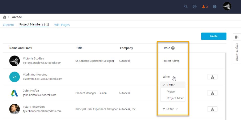The width and height of the screenshot is (241, 120).
Task: Choose Project Admin in role dropdown
Action: click(x=176, y=98)
